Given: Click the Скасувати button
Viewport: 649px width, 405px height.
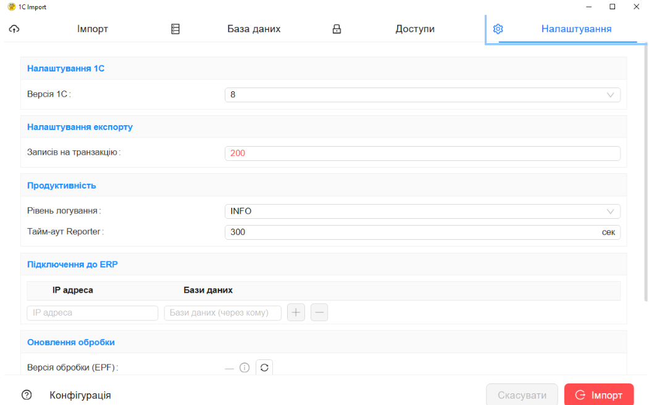Looking at the screenshot, I should point(522,395).
